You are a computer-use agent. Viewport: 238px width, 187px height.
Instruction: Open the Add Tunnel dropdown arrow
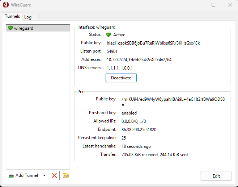pyautogui.click(x=44, y=175)
